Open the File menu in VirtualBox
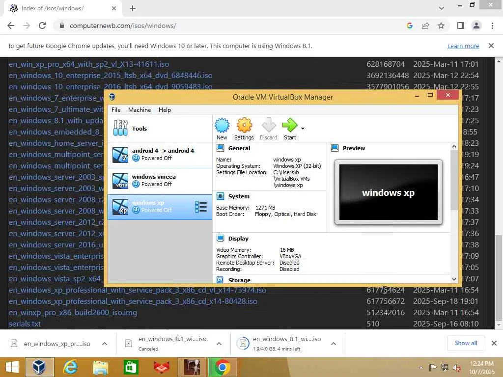 pos(116,110)
